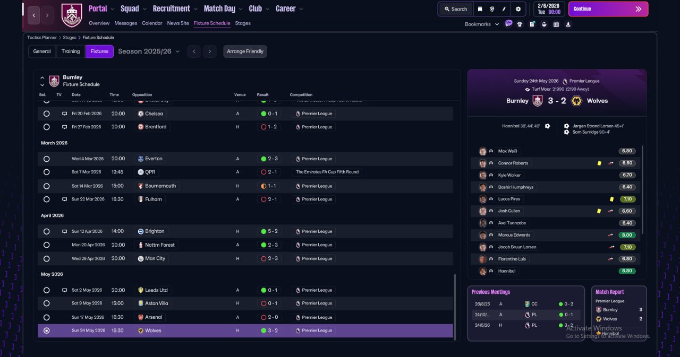Go to the previous season arrow
680x357 pixels.
click(194, 51)
